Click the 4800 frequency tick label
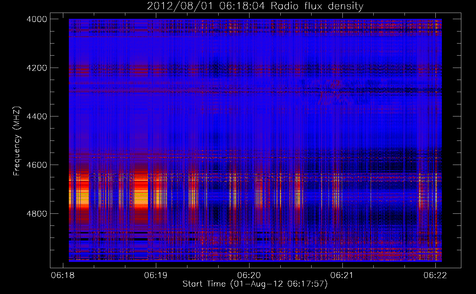The height and width of the screenshot is (294, 476). (x=37, y=213)
